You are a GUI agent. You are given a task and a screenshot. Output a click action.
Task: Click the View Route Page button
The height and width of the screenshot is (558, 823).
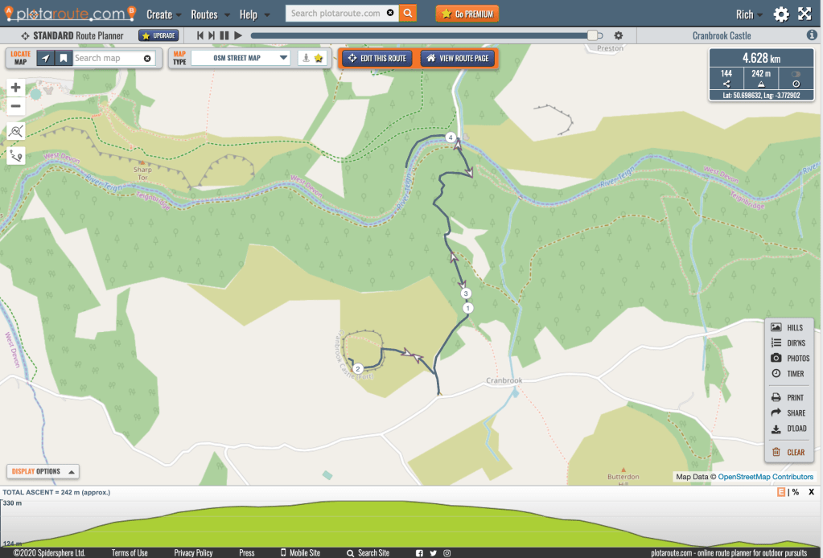click(457, 59)
